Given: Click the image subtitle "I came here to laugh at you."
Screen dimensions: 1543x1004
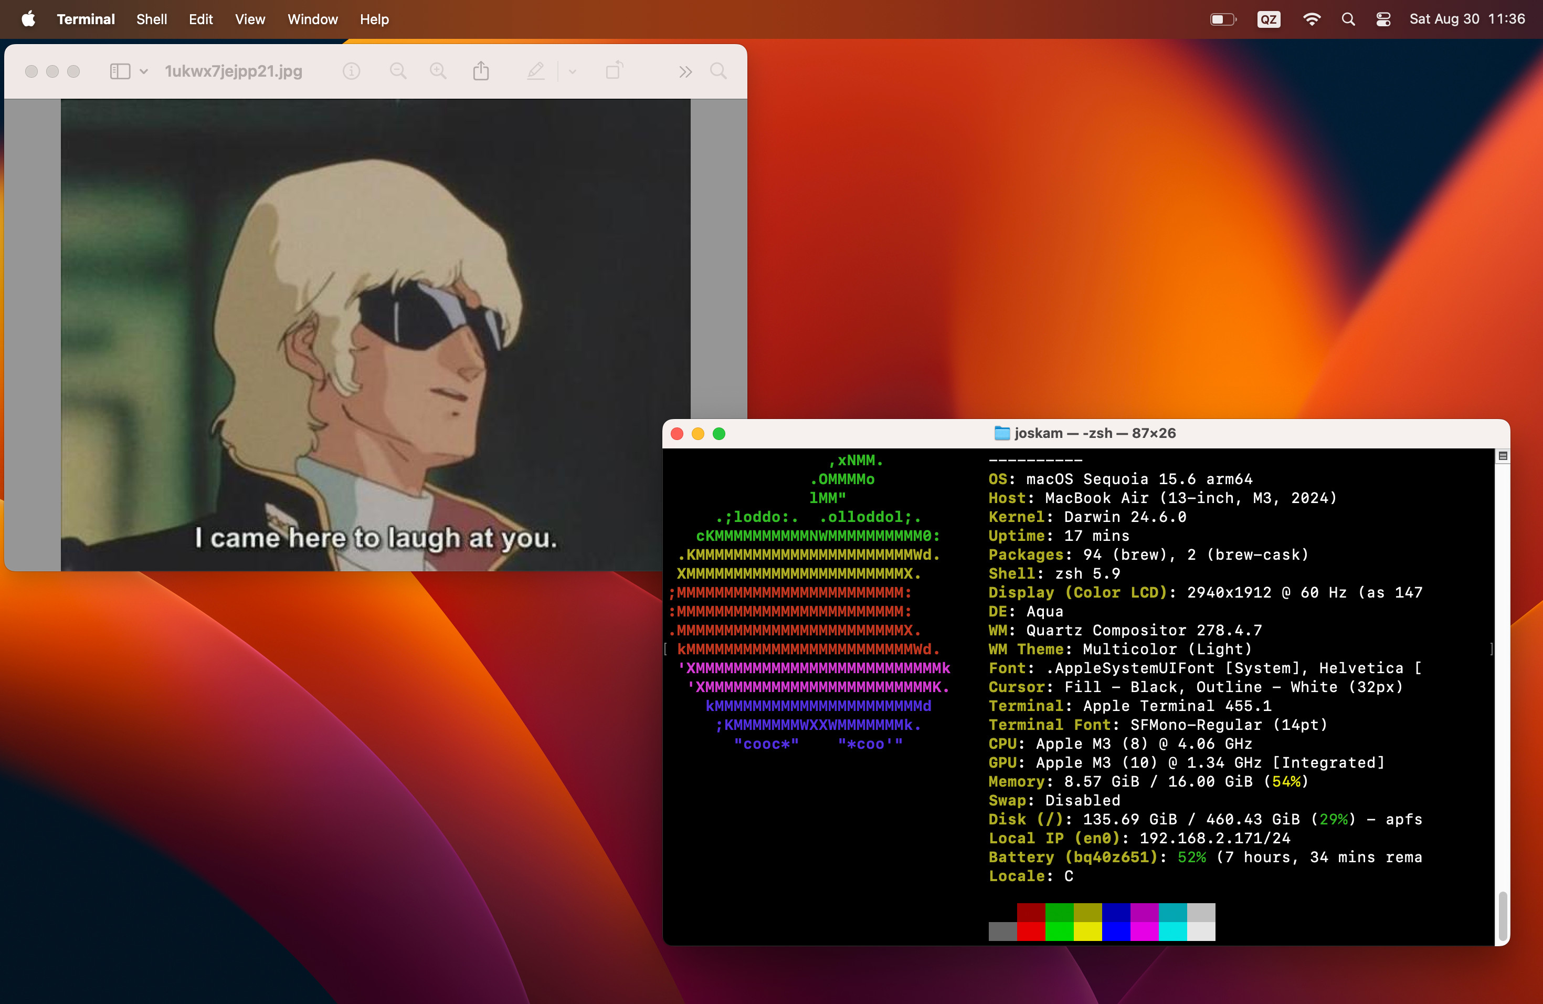Looking at the screenshot, I should click(376, 538).
